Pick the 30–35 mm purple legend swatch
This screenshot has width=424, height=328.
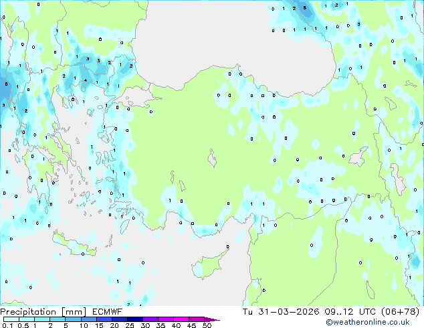(150, 319)
